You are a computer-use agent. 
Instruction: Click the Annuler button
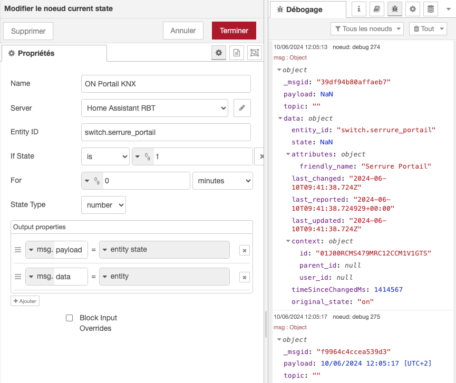[183, 31]
